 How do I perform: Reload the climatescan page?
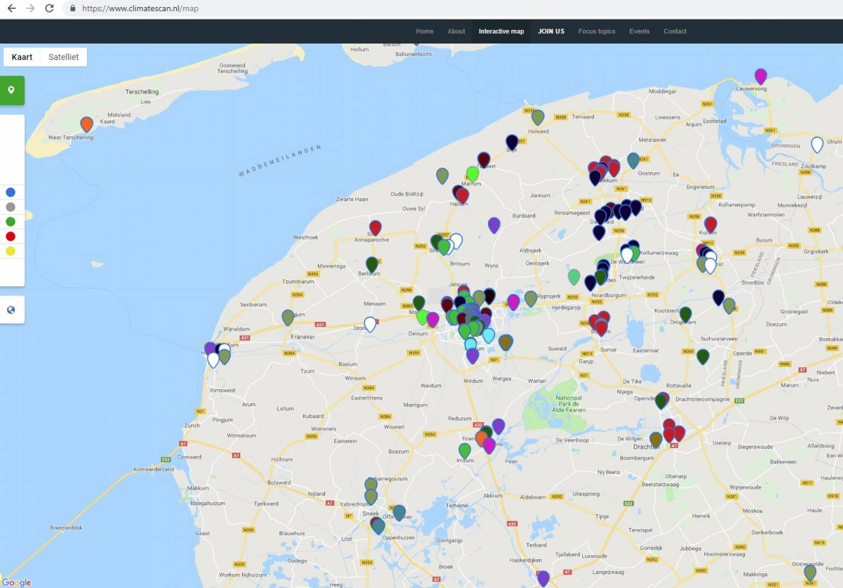point(49,8)
